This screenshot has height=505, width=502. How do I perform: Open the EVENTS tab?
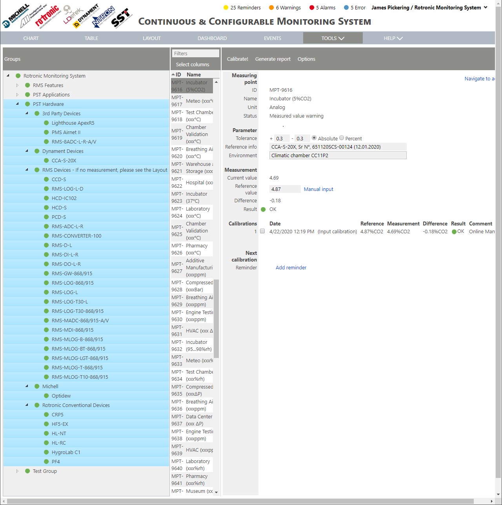click(273, 38)
